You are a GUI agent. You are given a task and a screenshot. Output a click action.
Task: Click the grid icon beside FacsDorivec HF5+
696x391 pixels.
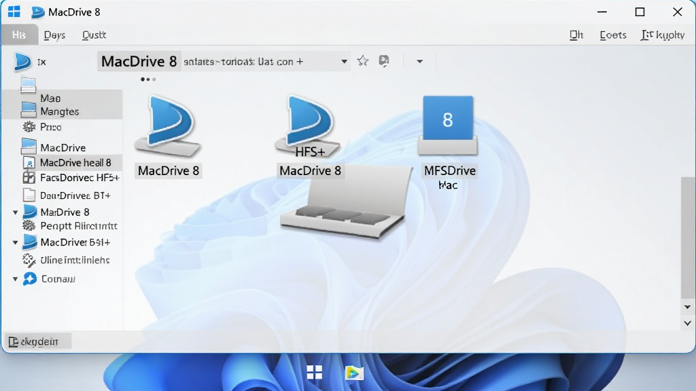pos(29,178)
